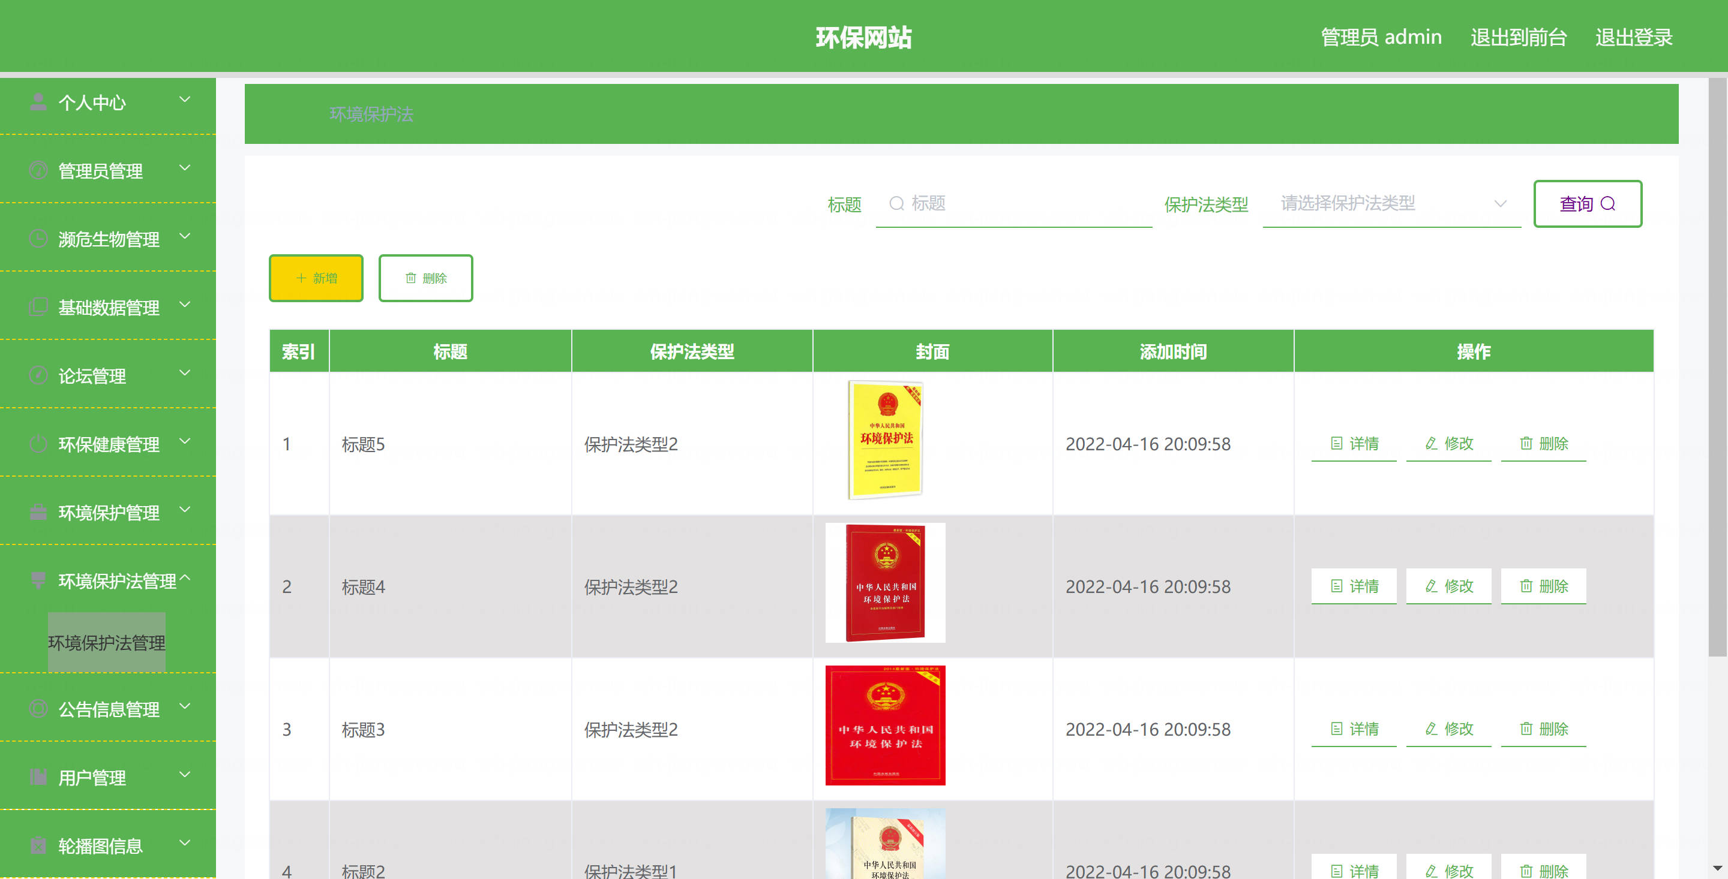1728x879 pixels.
Task: Click the yellow book cover thumbnail for 标题5
Action: [x=886, y=440]
